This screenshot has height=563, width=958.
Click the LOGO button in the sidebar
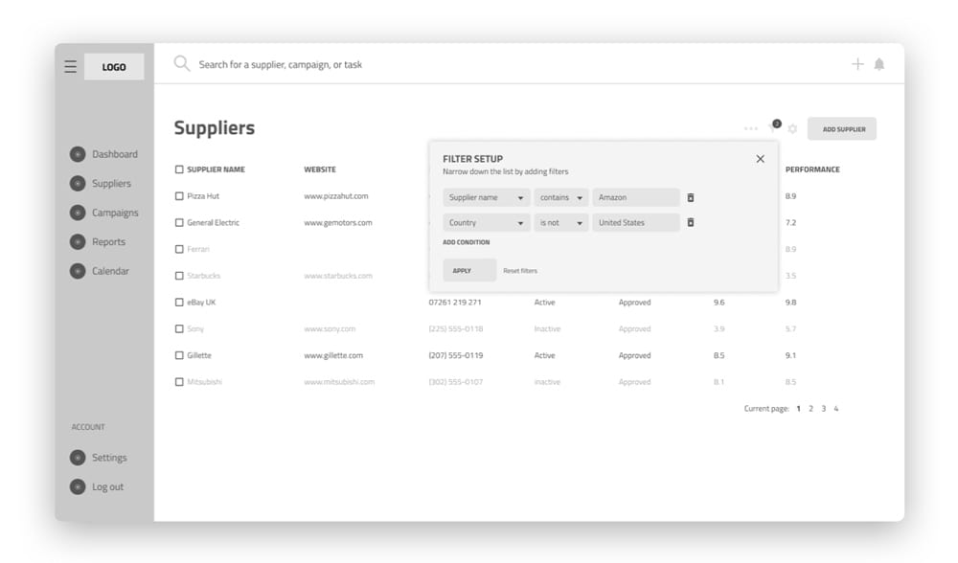(114, 67)
